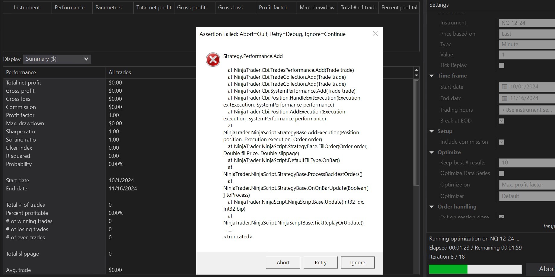Click the End date field 11/16/2024

click(x=527, y=98)
